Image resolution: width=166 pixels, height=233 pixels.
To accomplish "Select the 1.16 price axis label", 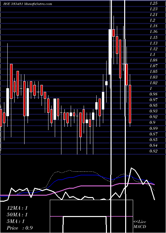I will [154, 32].
